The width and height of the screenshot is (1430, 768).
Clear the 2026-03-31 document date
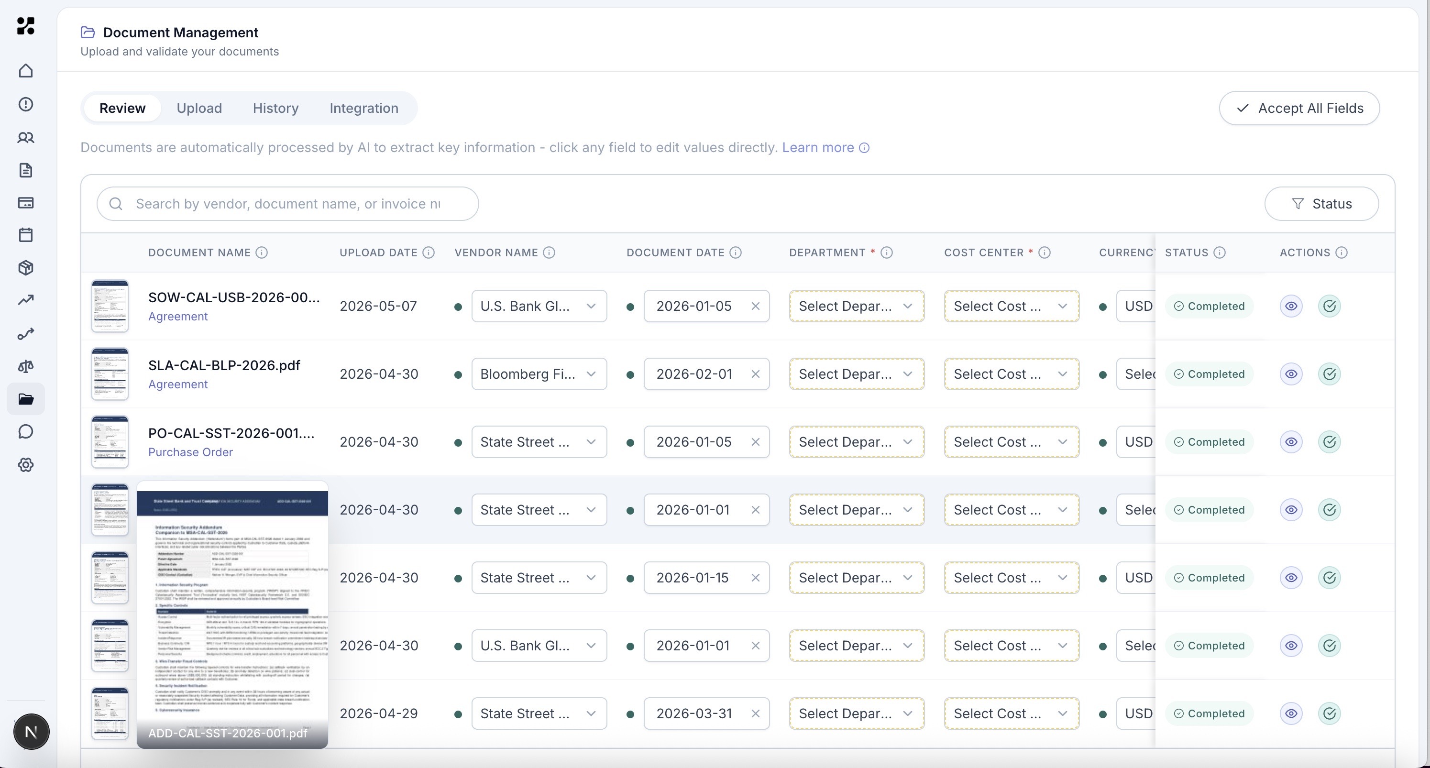pyautogui.click(x=755, y=713)
